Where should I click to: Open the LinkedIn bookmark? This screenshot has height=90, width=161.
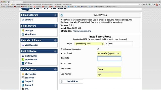point(70,7)
